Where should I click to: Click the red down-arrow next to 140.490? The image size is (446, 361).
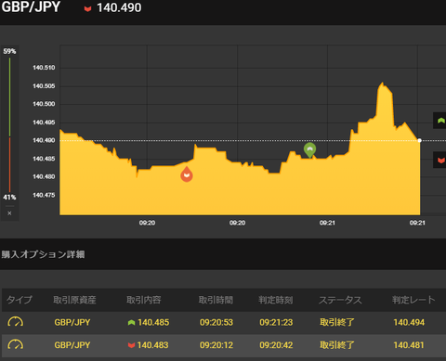[x=87, y=8]
